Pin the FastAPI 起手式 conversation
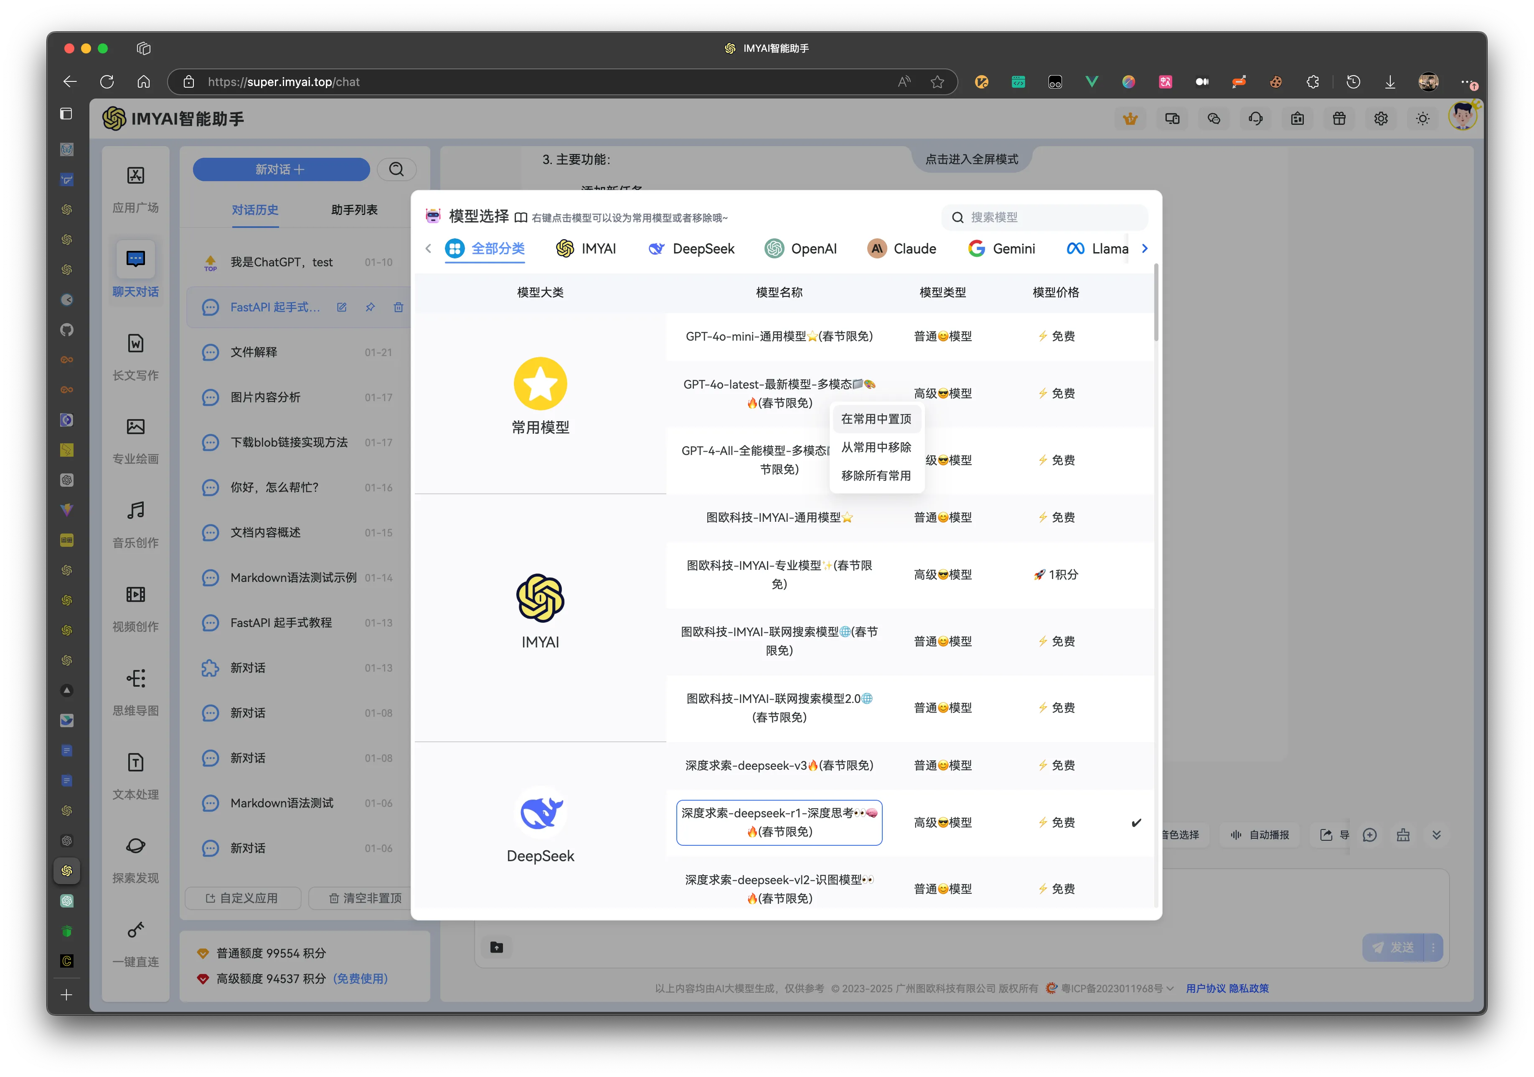1534x1077 pixels. [x=370, y=307]
